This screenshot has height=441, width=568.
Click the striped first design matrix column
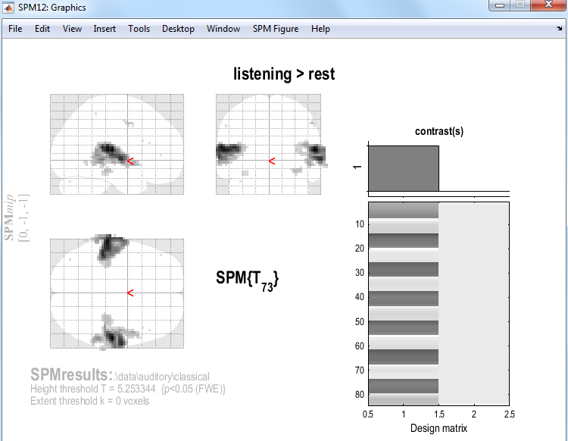(403, 303)
